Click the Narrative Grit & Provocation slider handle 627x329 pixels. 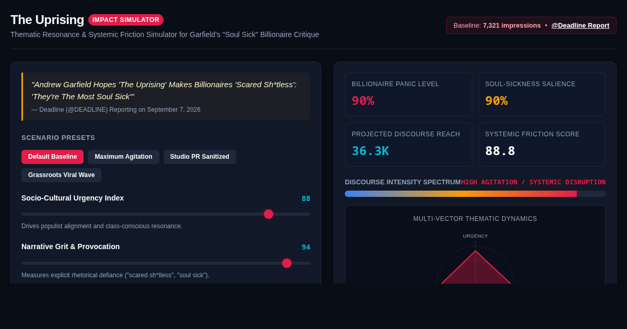coord(287,263)
